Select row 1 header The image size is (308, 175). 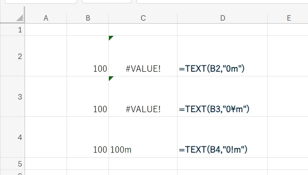click(x=12, y=30)
